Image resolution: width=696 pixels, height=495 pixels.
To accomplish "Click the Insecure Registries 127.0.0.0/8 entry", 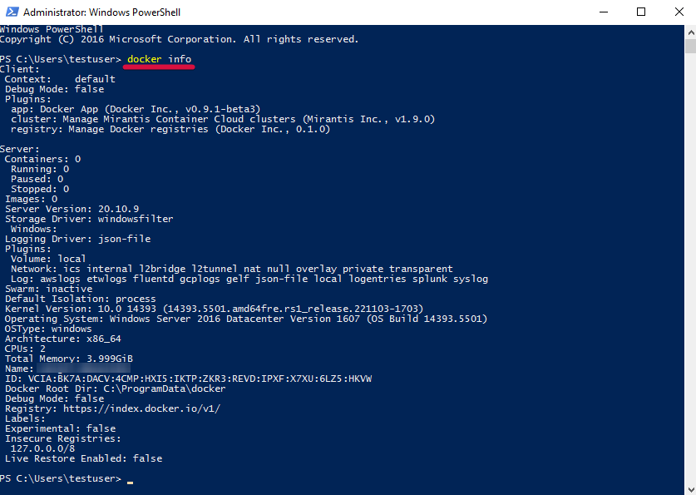I will [x=42, y=448].
